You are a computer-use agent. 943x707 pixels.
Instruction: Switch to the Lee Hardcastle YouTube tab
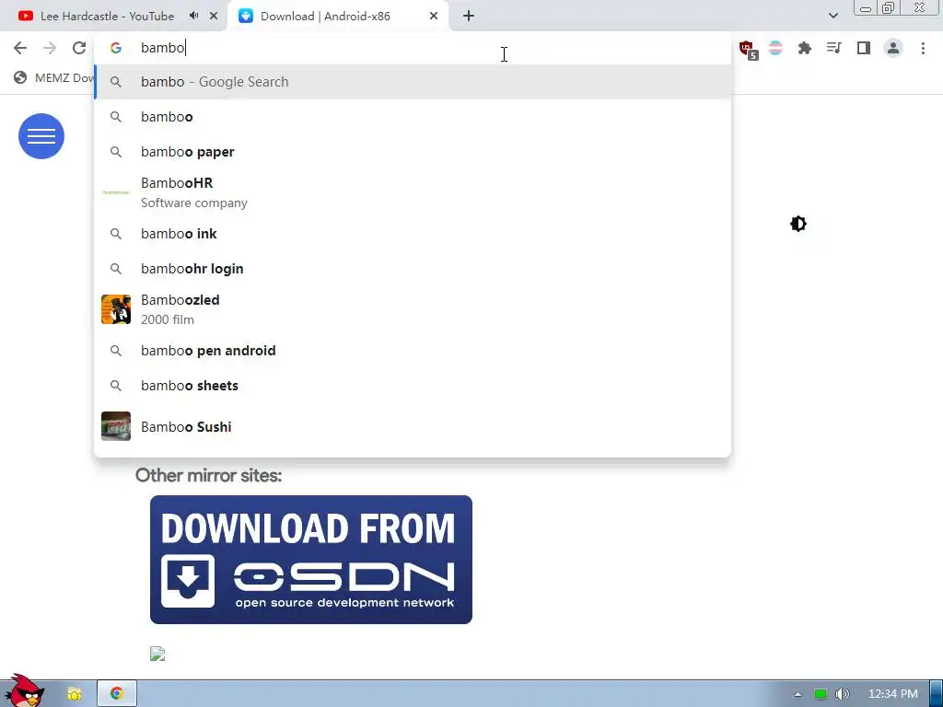[107, 17]
